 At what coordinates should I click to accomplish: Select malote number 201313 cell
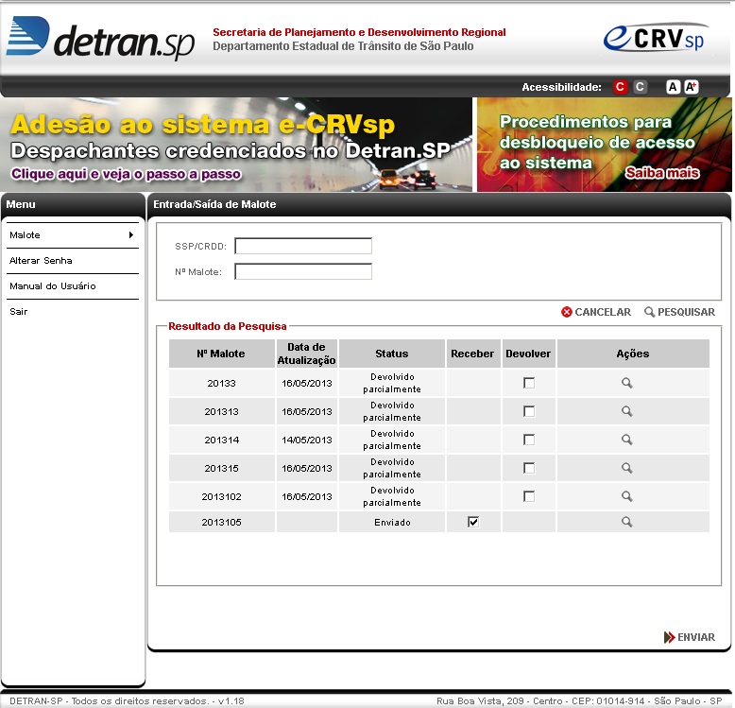click(221, 411)
